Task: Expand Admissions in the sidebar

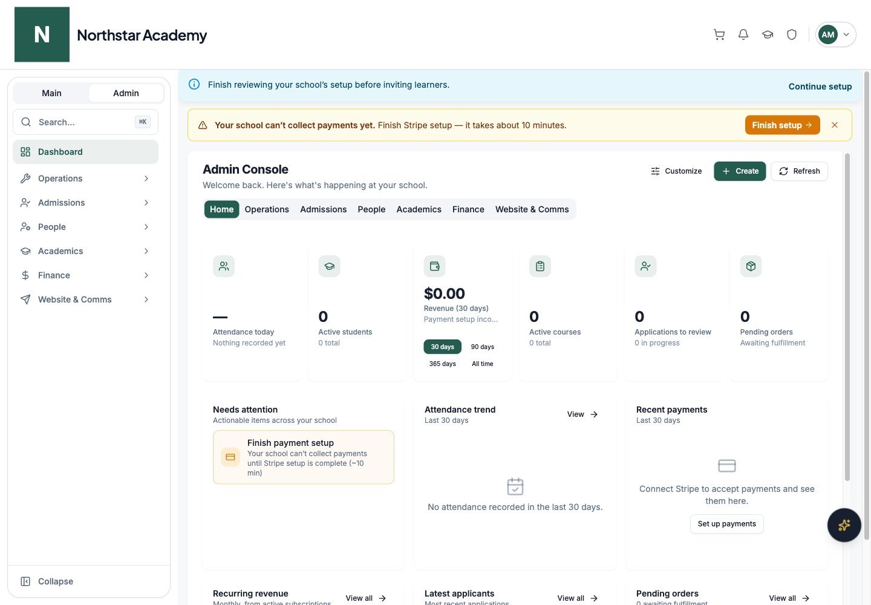Action: coord(85,203)
